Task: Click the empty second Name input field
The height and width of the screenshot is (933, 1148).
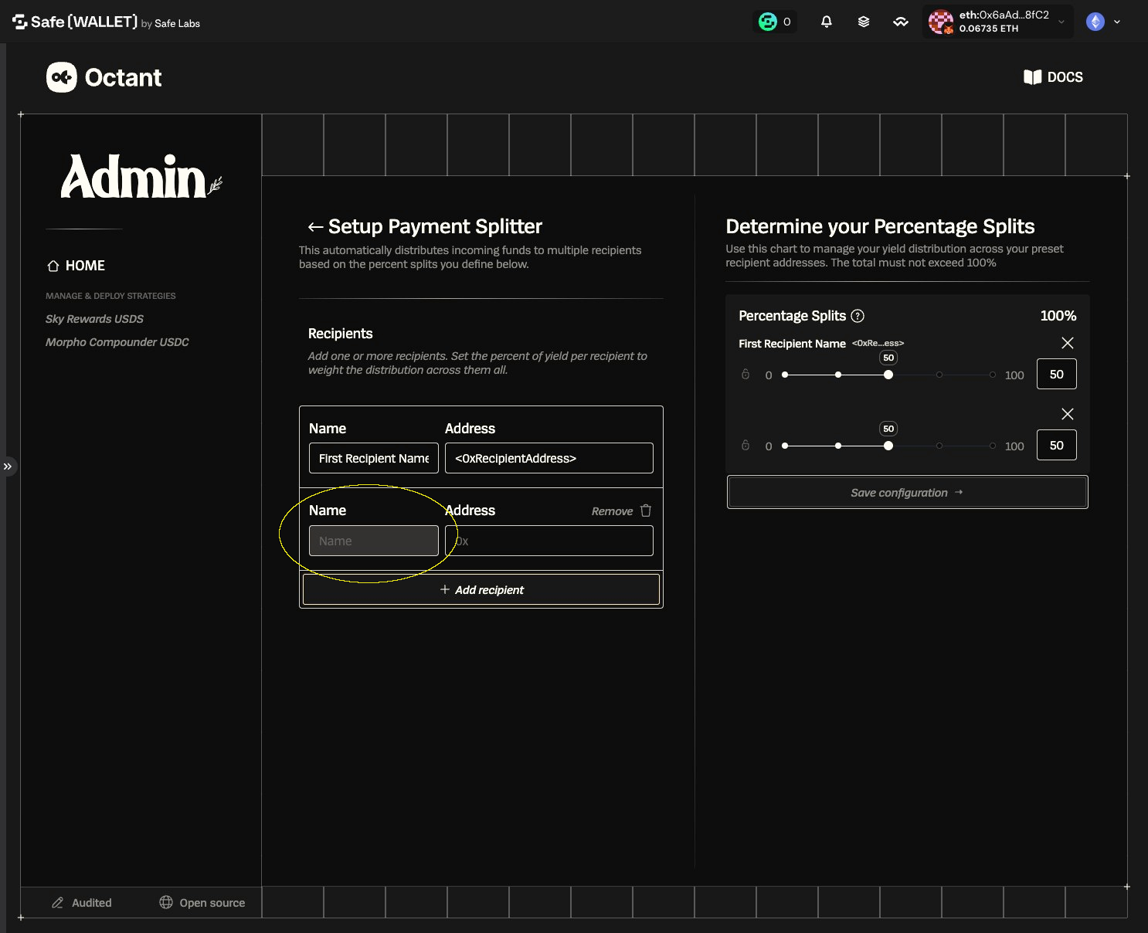Action: [x=374, y=541]
